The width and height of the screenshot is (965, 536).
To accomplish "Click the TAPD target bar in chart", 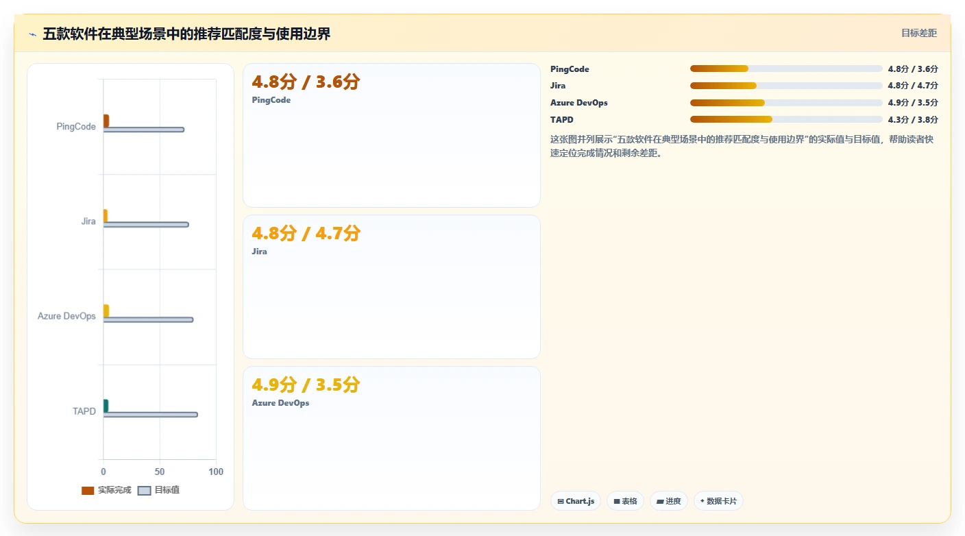I will [x=150, y=415].
